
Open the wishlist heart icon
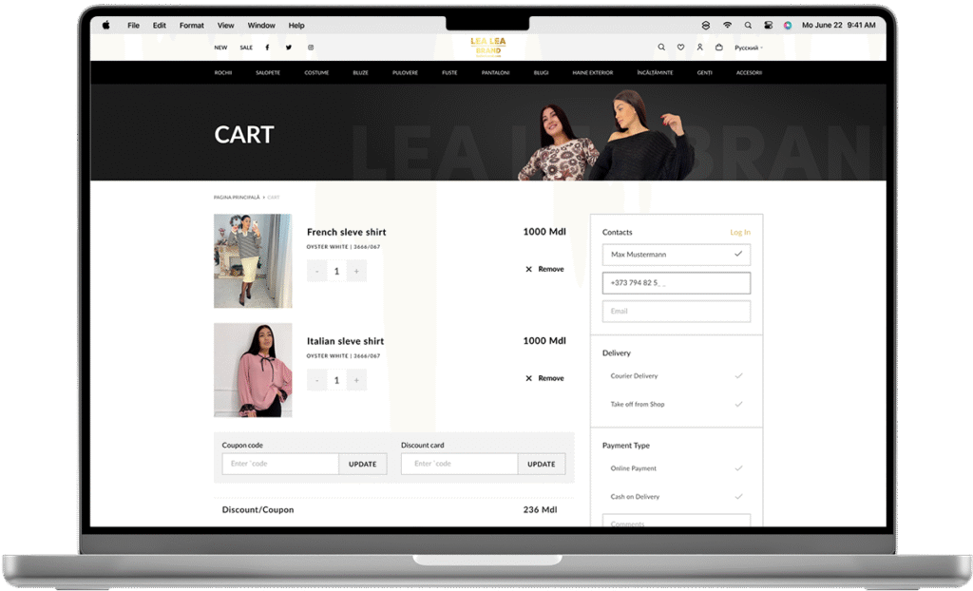click(x=680, y=48)
